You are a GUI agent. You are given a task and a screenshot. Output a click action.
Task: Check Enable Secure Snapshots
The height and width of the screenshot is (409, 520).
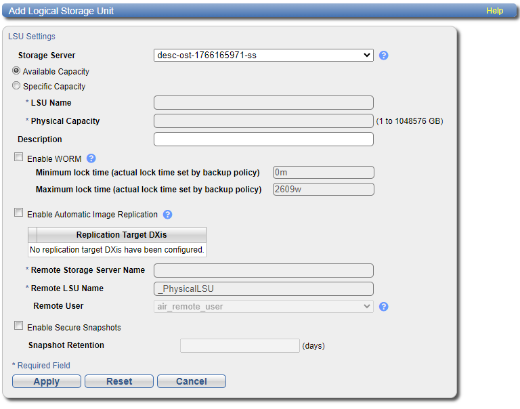coord(19,326)
